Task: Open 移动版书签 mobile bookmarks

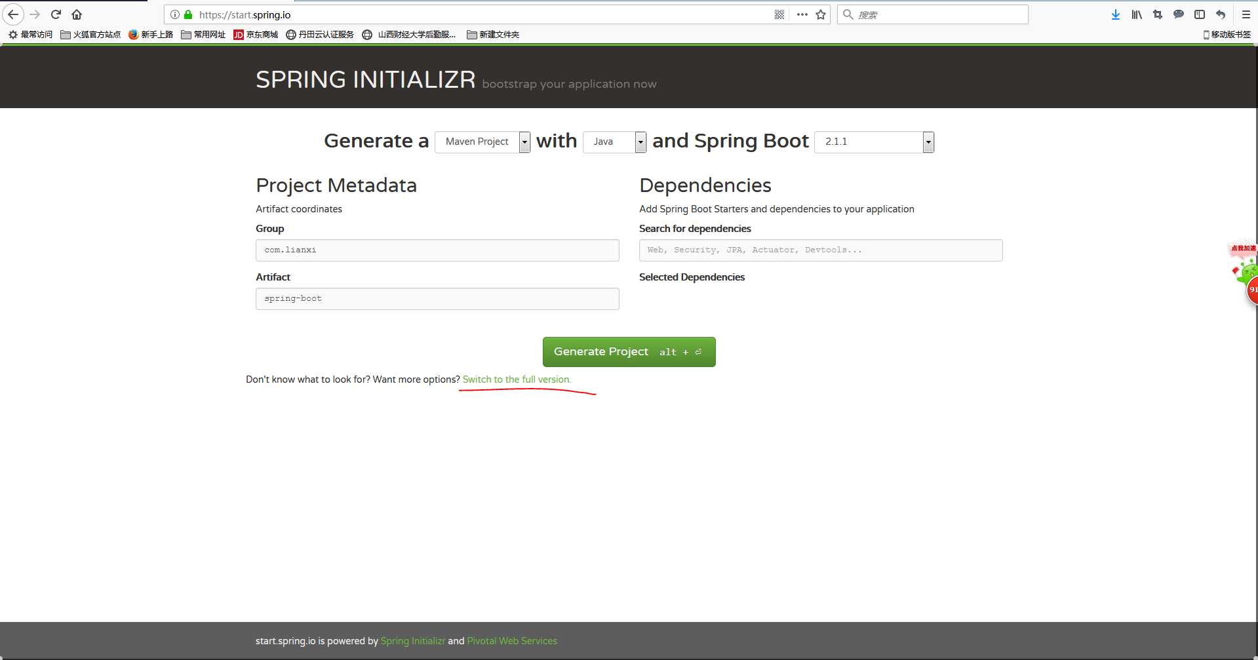Action: coord(1227,35)
